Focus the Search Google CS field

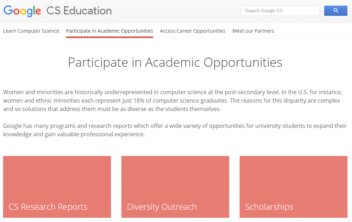click(x=280, y=11)
